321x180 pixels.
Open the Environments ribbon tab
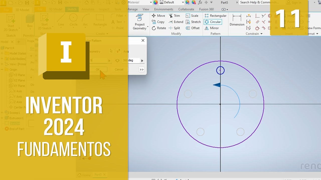164,9
